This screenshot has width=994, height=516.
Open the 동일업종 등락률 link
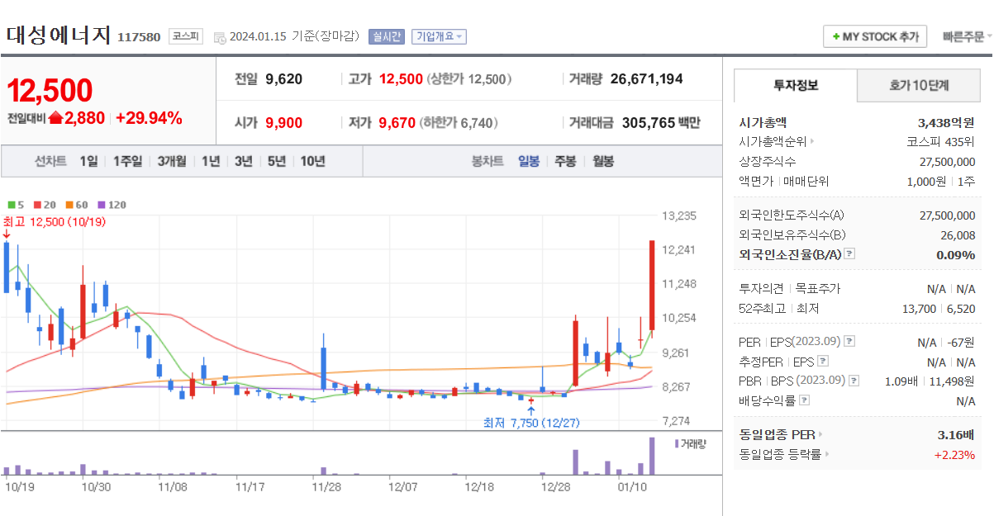pos(784,454)
